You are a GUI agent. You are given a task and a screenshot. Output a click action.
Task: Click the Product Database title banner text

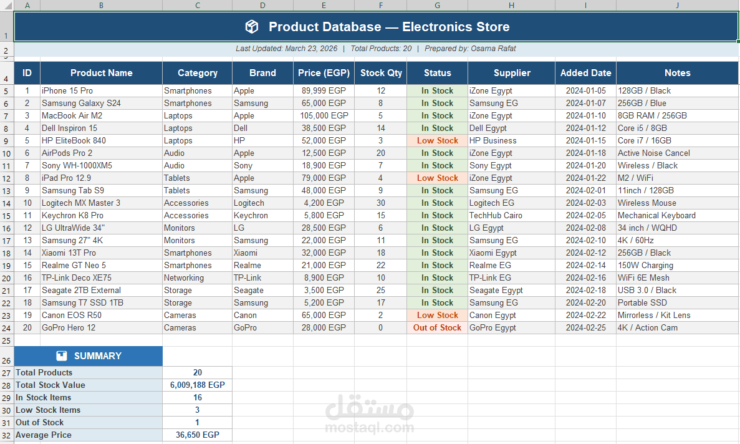coord(389,27)
